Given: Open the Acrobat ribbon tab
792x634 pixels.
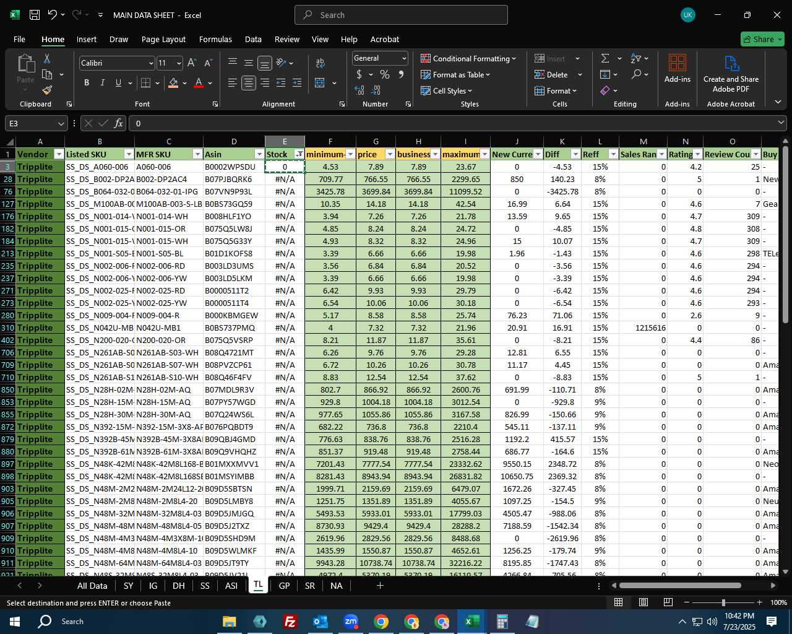Looking at the screenshot, I should tap(385, 39).
